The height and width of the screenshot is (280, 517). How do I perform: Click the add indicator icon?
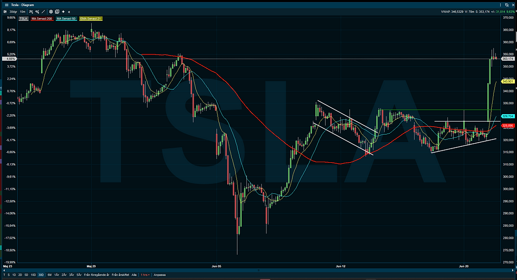pos(31,12)
